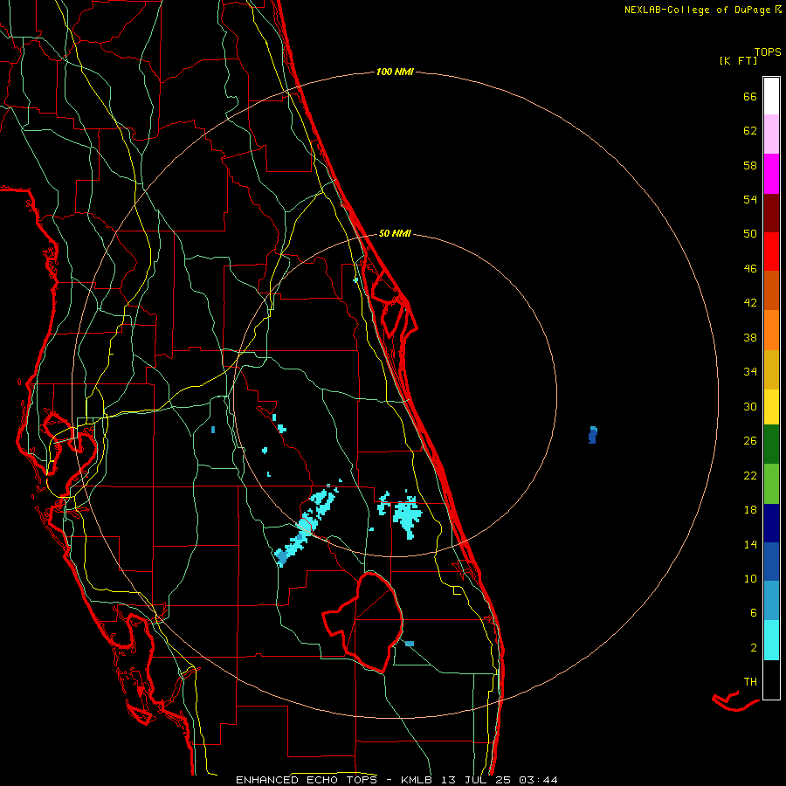786x786 pixels.
Task: Click the legend value 10
Action: pos(750,578)
